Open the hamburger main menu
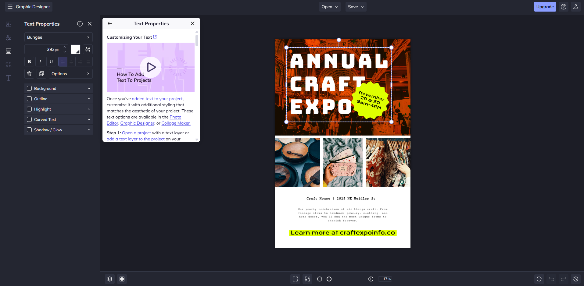 point(10,7)
